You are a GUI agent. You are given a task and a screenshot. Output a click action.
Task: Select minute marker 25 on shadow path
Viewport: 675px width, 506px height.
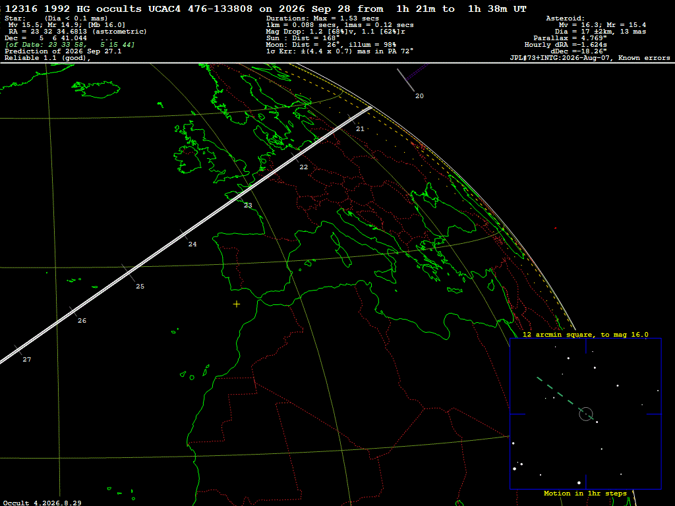(x=140, y=286)
